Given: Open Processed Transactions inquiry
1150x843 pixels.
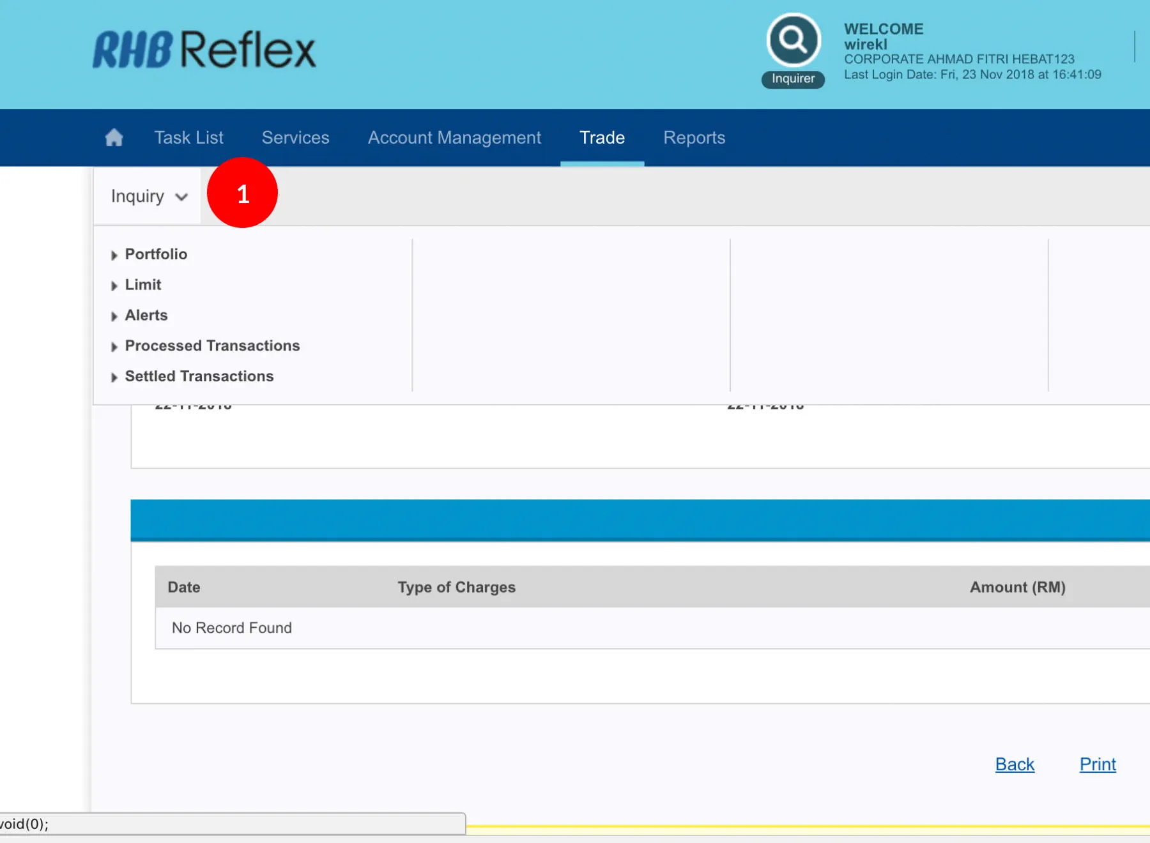Looking at the screenshot, I should pyautogui.click(x=212, y=346).
